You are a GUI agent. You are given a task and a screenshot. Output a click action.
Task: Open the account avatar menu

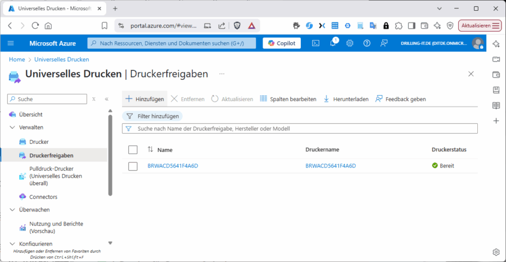(x=477, y=43)
